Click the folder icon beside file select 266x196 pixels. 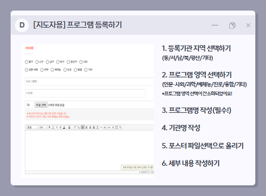coord(28,105)
